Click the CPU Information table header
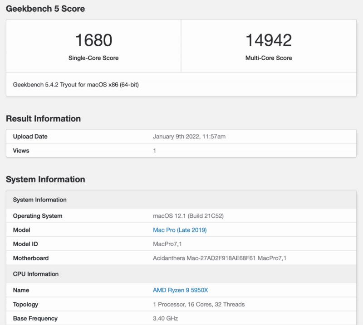This screenshot has width=363, height=325. pyautogui.click(x=36, y=274)
